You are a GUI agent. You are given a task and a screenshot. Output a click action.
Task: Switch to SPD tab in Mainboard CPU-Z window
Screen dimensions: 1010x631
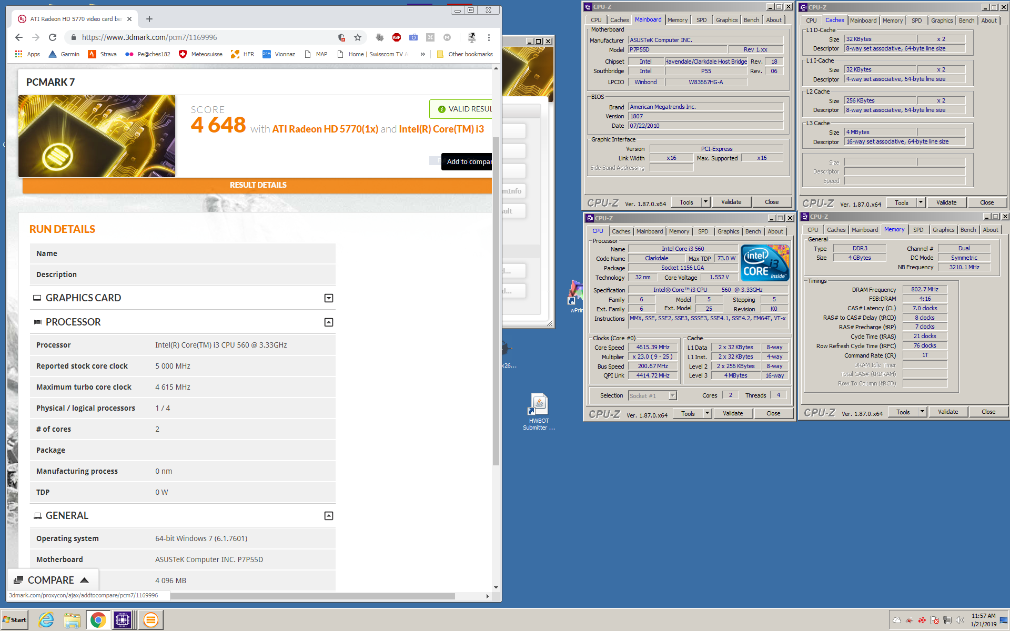701,20
